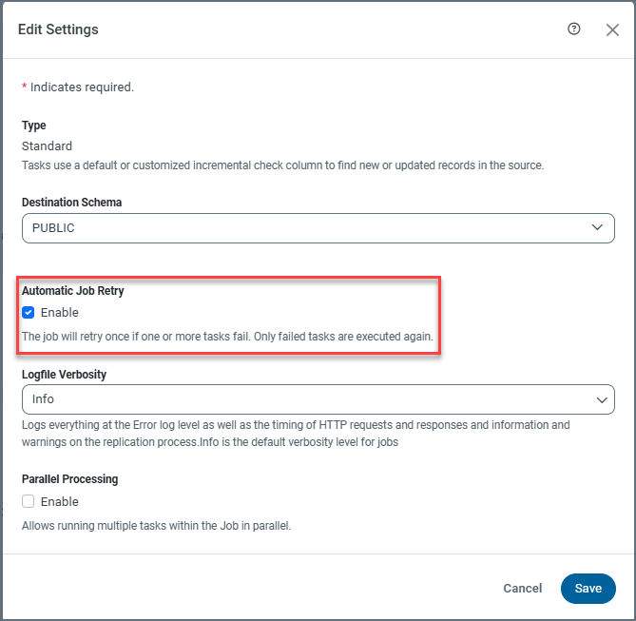
Task: Click the Type field label
Action: (x=34, y=126)
